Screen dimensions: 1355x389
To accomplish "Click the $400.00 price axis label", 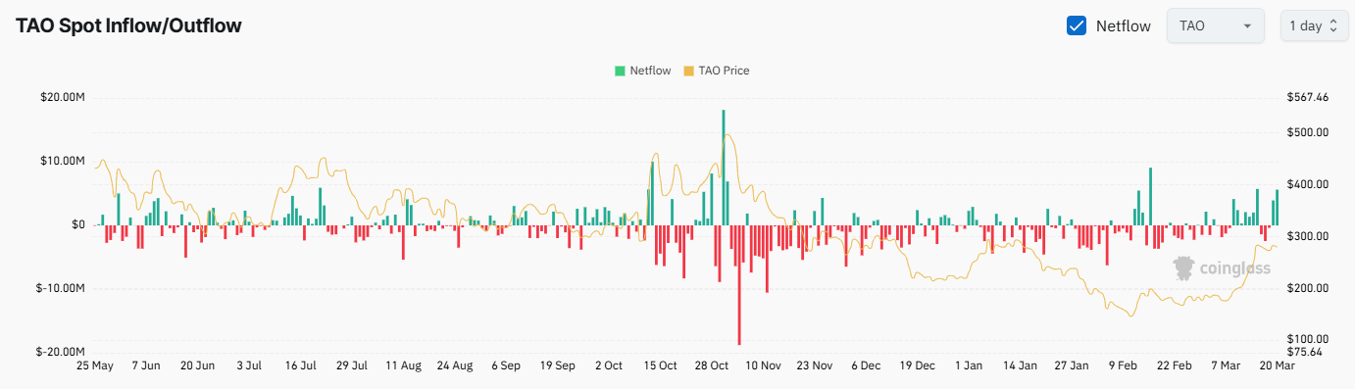I will point(1308,184).
